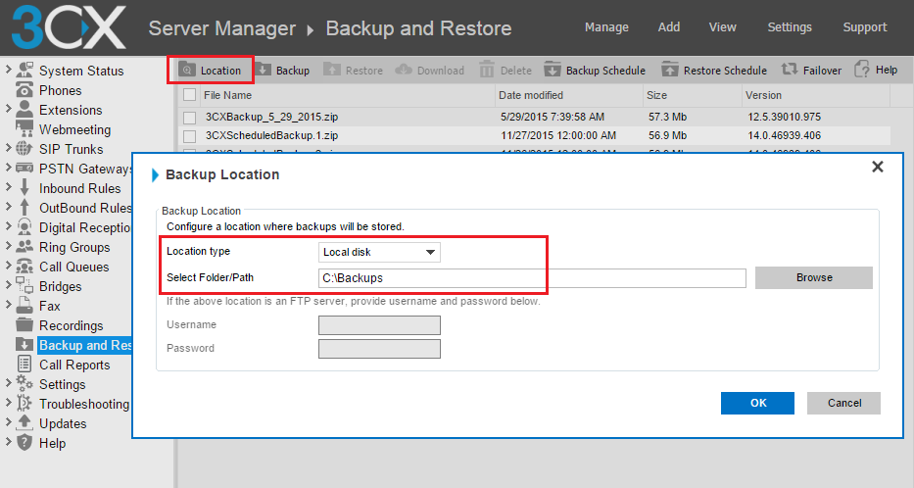Click the greyed Delete toolbar item
Viewport: 914px width, 488px height.
coord(505,70)
